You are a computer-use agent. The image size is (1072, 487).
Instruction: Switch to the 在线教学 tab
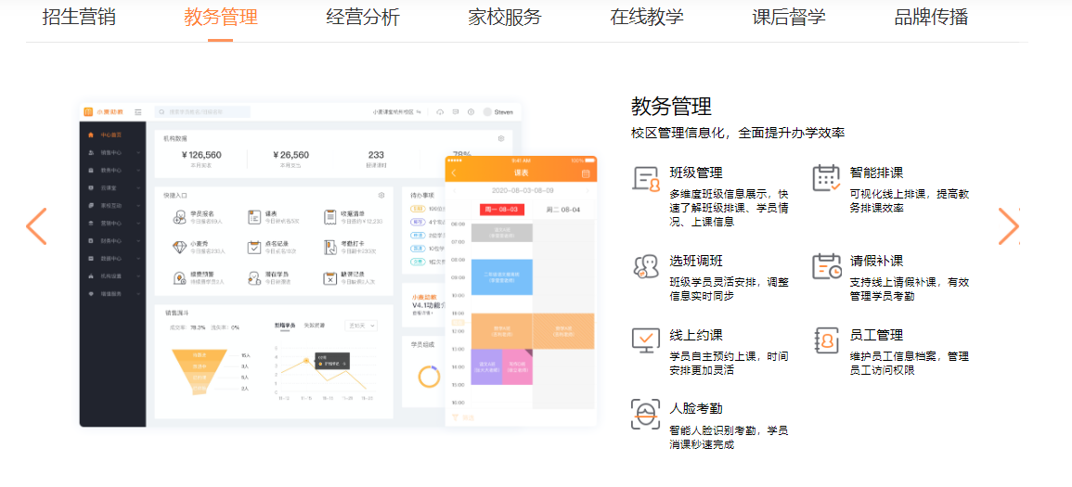(647, 17)
